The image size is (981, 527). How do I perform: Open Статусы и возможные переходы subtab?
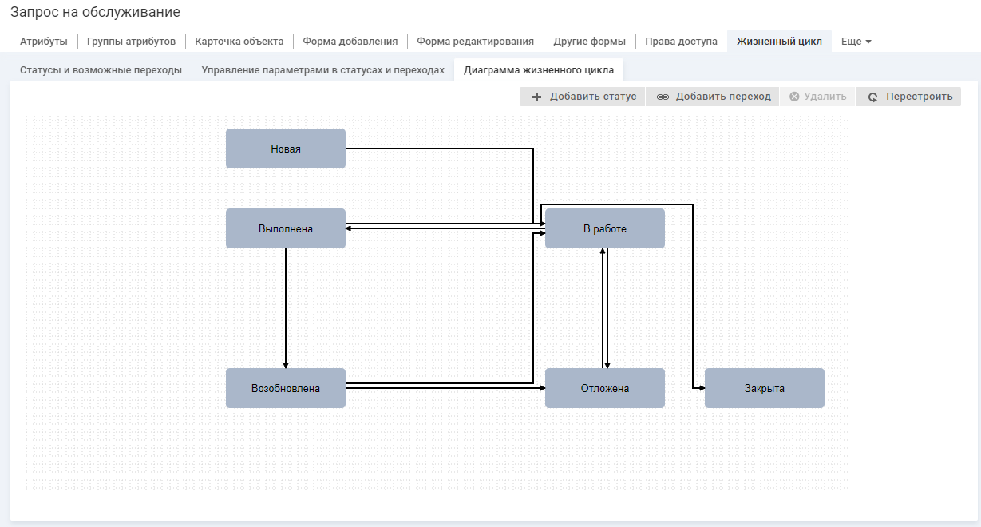tap(101, 70)
